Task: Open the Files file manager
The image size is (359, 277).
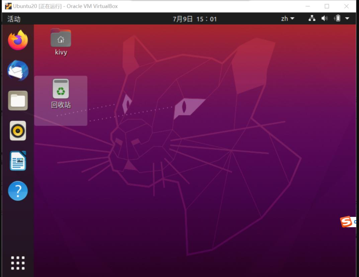Action: click(17, 101)
